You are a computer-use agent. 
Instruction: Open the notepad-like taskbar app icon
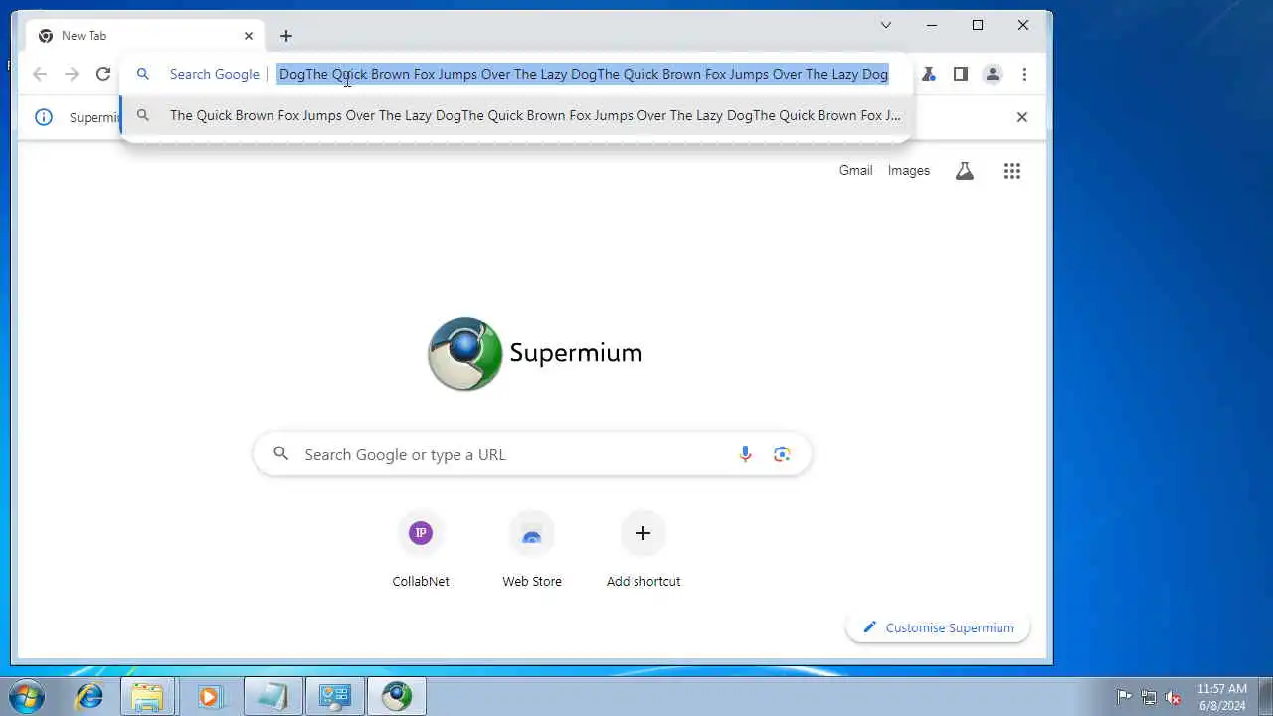pyautogui.click(x=273, y=696)
